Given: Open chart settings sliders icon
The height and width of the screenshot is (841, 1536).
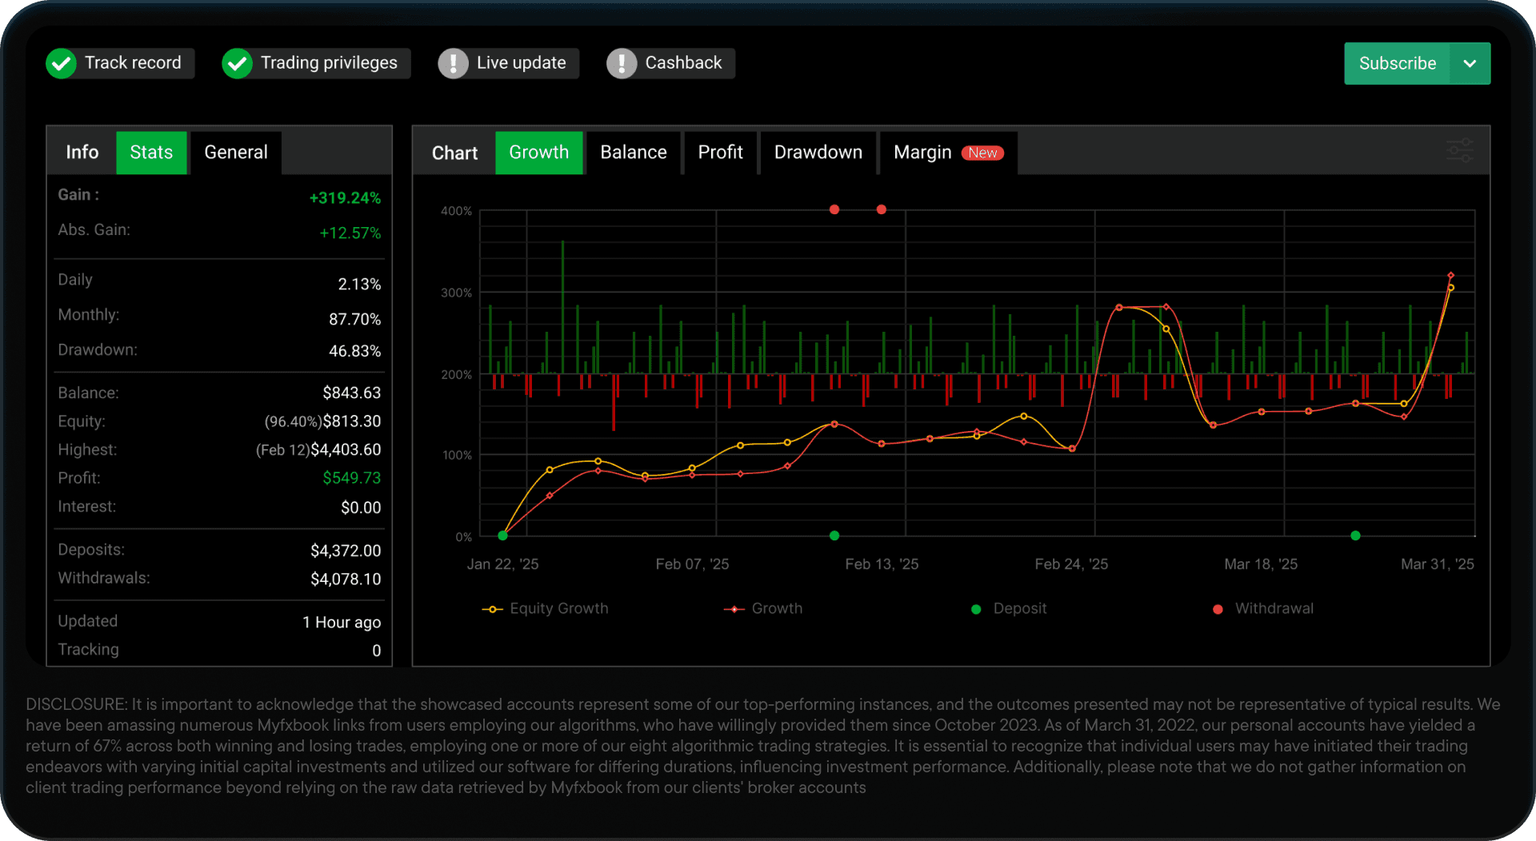Looking at the screenshot, I should coord(1460,150).
